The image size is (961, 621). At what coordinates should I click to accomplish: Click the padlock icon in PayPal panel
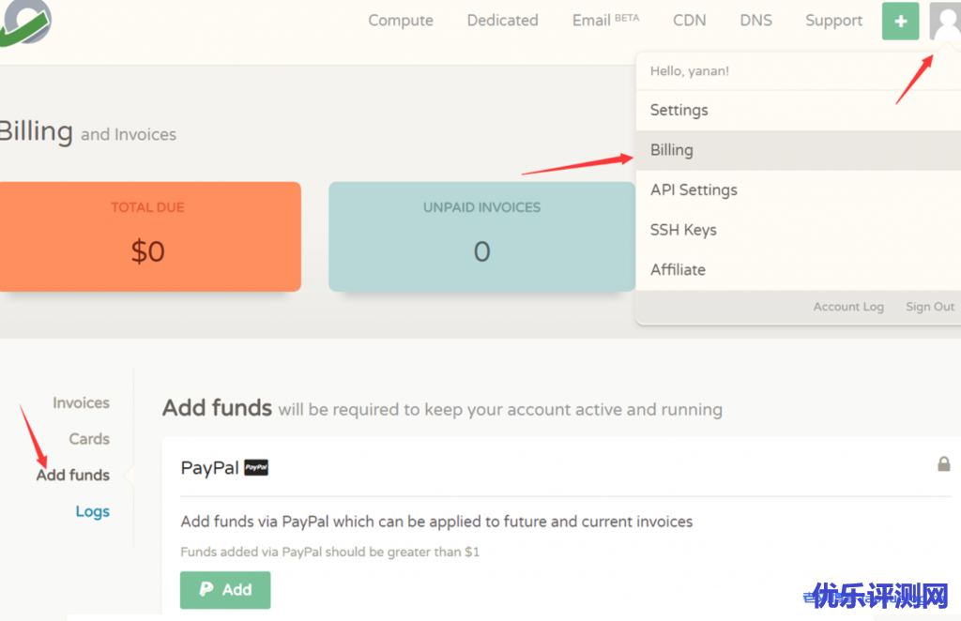(x=943, y=464)
